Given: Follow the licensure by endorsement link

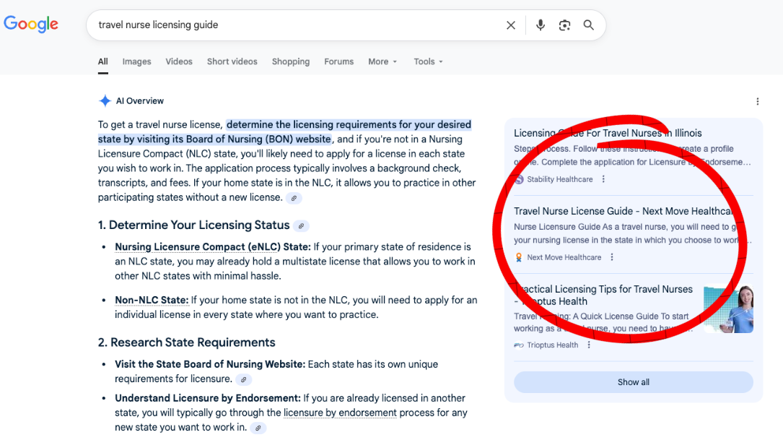Looking at the screenshot, I should point(340,413).
